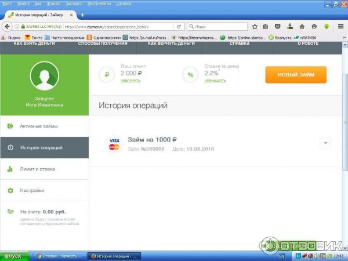Open Активные займы in the sidebar
The height and width of the screenshot is (261, 348).
coord(39,126)
